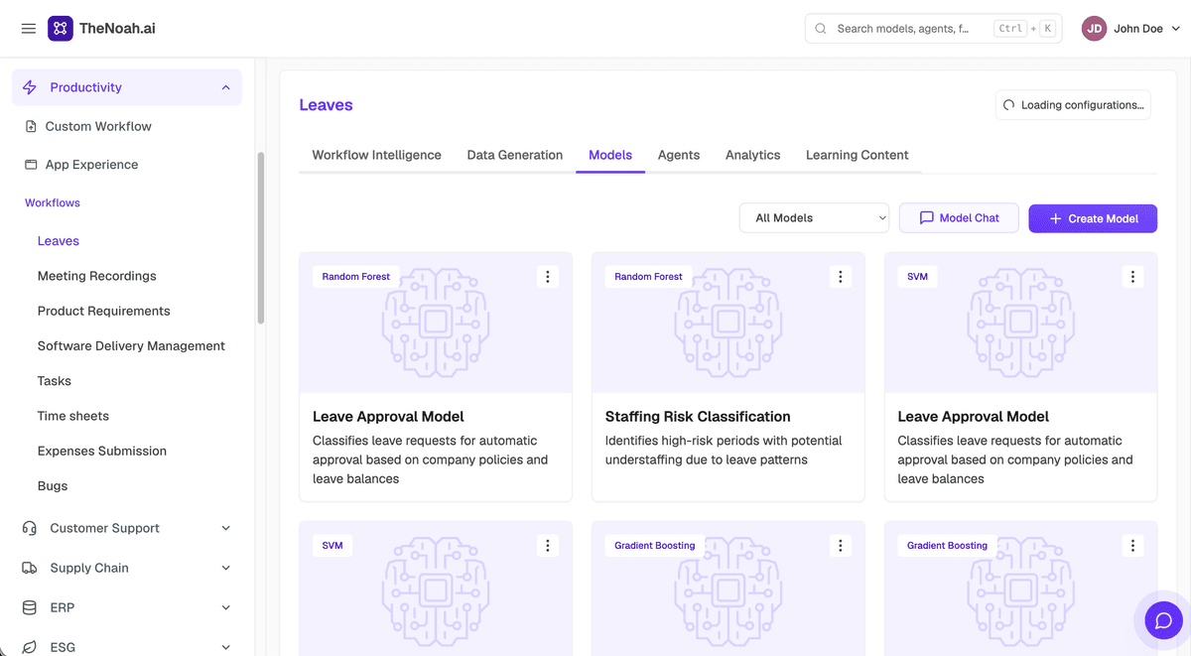Click the App Experience window icon
The height and width of the screenshot is (656, 1191).
(31, 165)
